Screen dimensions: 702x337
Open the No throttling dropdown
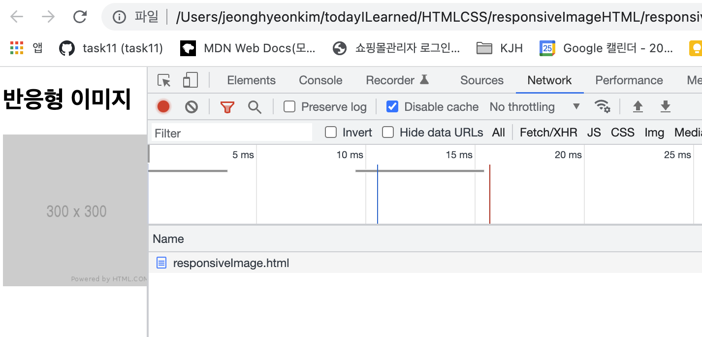click(535, 107)
